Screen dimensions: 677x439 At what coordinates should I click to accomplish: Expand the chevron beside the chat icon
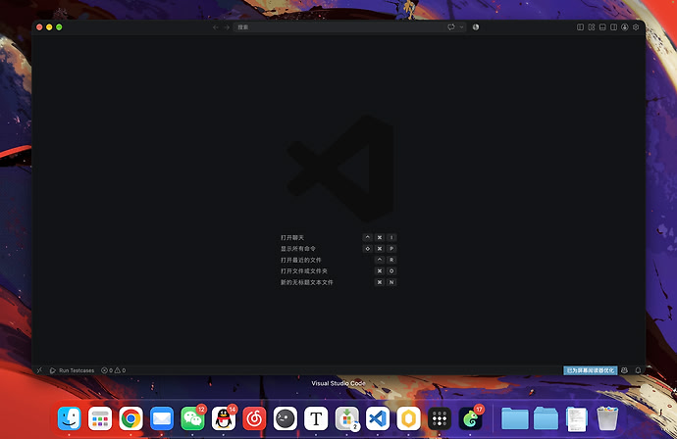461,27
